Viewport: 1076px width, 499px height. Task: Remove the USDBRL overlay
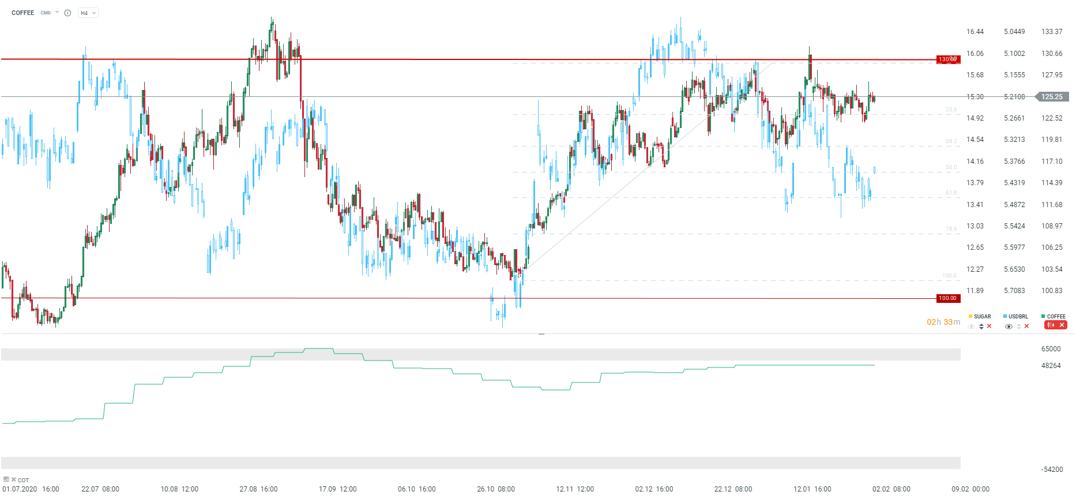click(x=1026, y=327)
